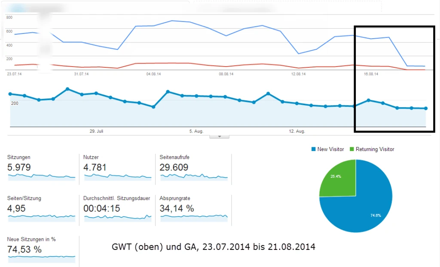Click the session duration value 00:04:15
Screen dimensions: 440x267
[101, 208]
